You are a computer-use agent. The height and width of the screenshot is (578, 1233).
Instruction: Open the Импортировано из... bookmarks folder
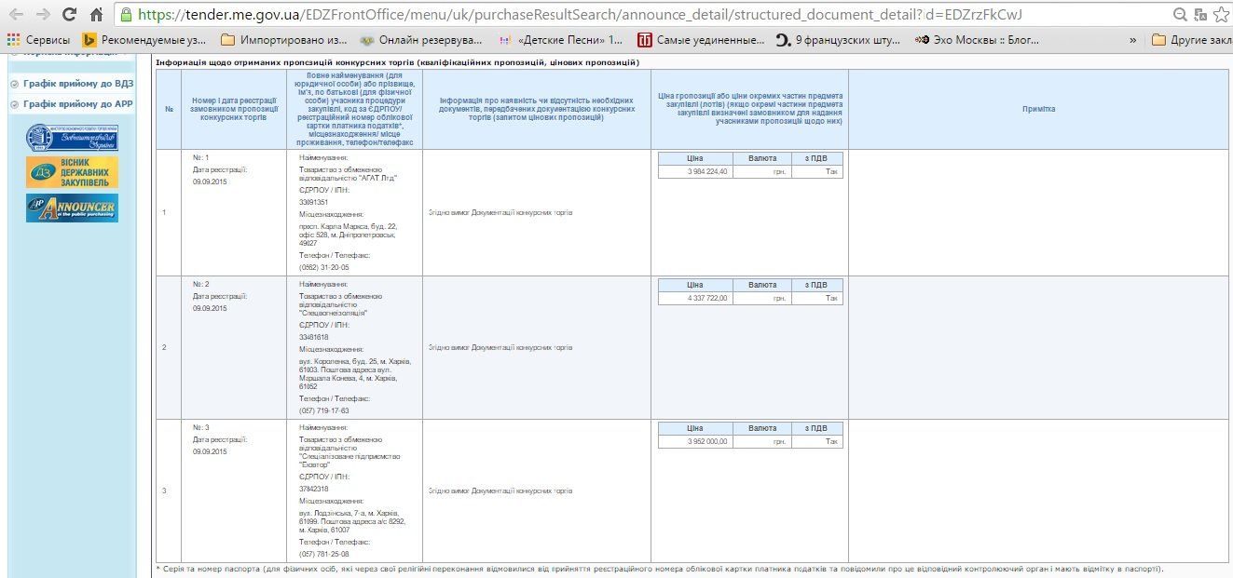pyautogui.click(x=283, y=40)
